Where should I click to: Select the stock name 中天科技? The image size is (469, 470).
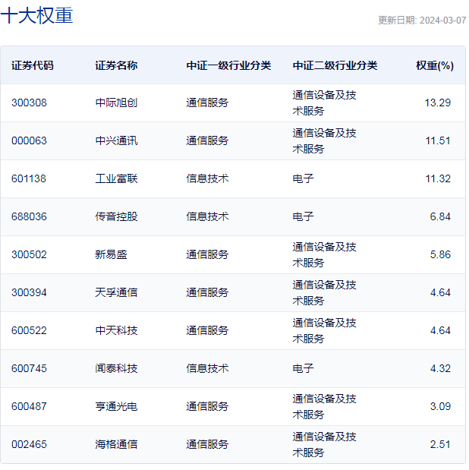coord(116,330)
